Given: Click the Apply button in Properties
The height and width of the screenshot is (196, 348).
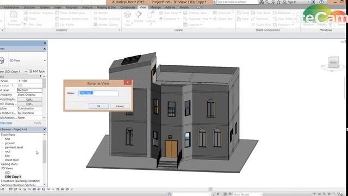Looking at the screenshot, I should coord(38,123).
